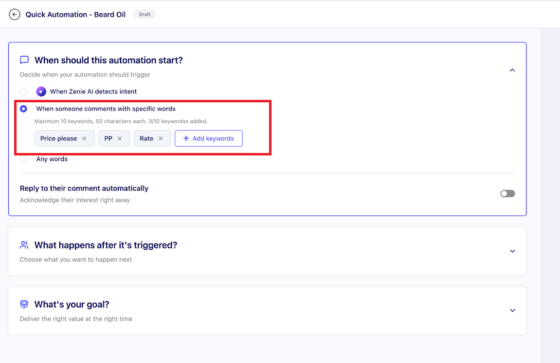
Task: Click the 'Rate' keyword chip label
Action: tap(146, 138)
